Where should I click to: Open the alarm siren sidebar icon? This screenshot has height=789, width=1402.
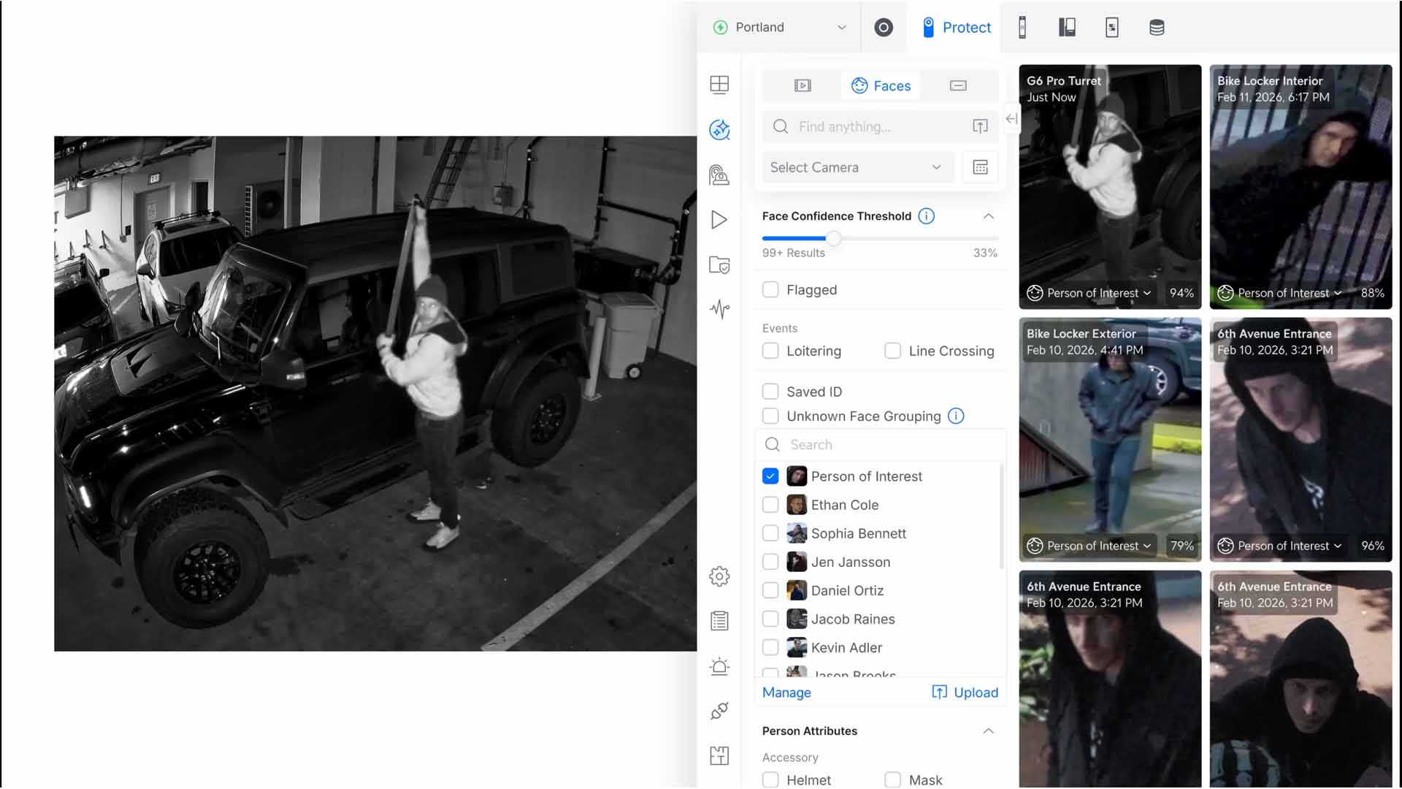(x=719, y=666)
